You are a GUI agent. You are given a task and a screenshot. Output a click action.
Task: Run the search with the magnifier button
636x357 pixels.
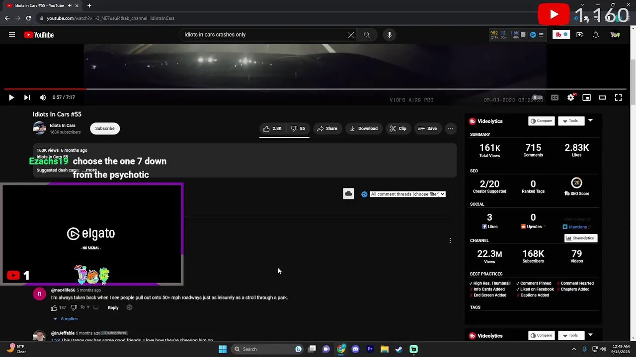[x=367, y=35]
